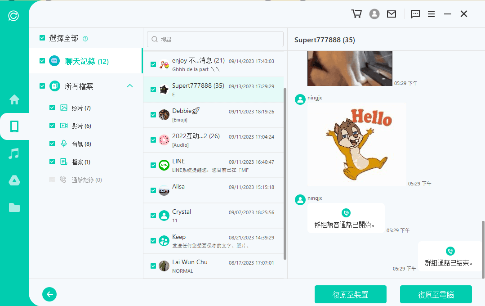The width and height of the screenshot is (485, 306).
Task: Open the shopping cart
Action: [356, 13]
